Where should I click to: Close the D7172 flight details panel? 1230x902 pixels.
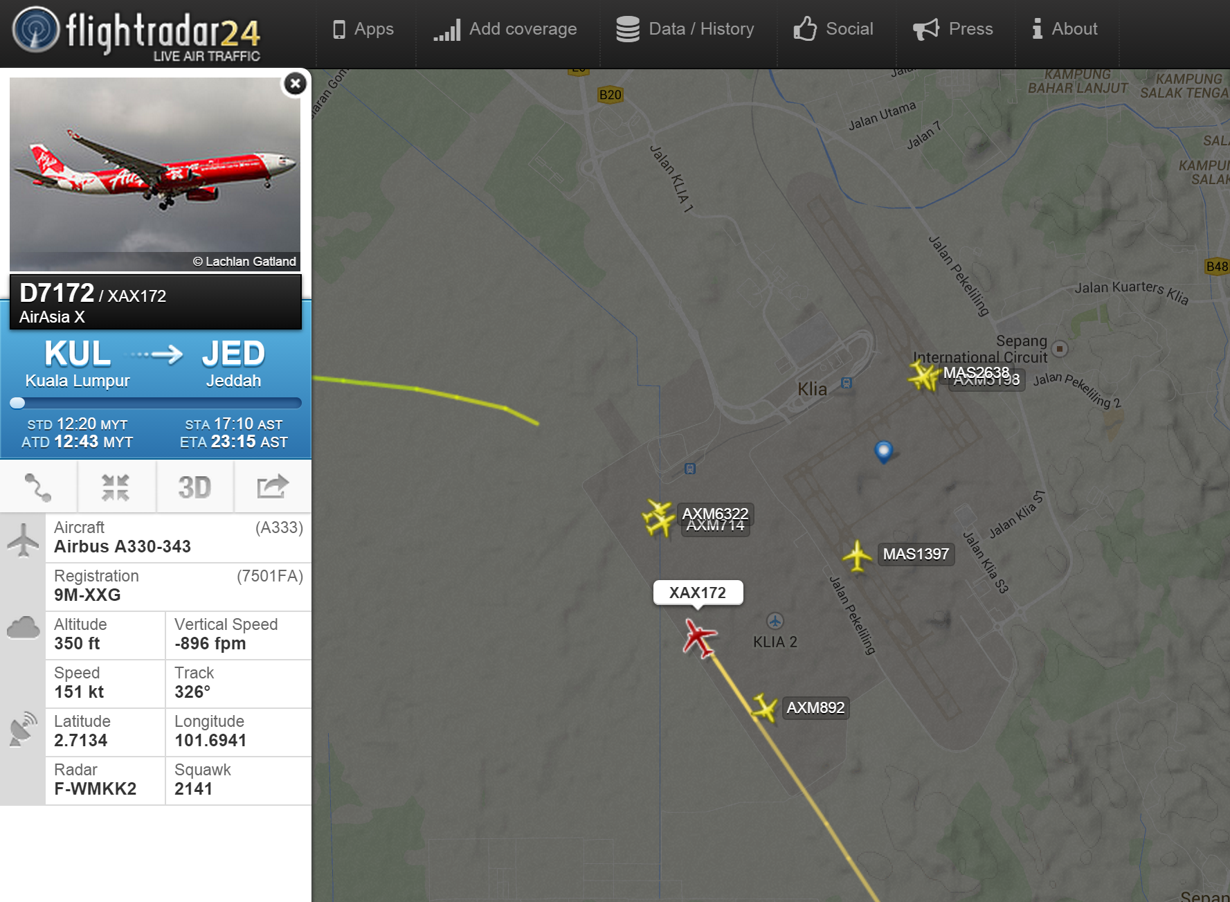(296, 84)
